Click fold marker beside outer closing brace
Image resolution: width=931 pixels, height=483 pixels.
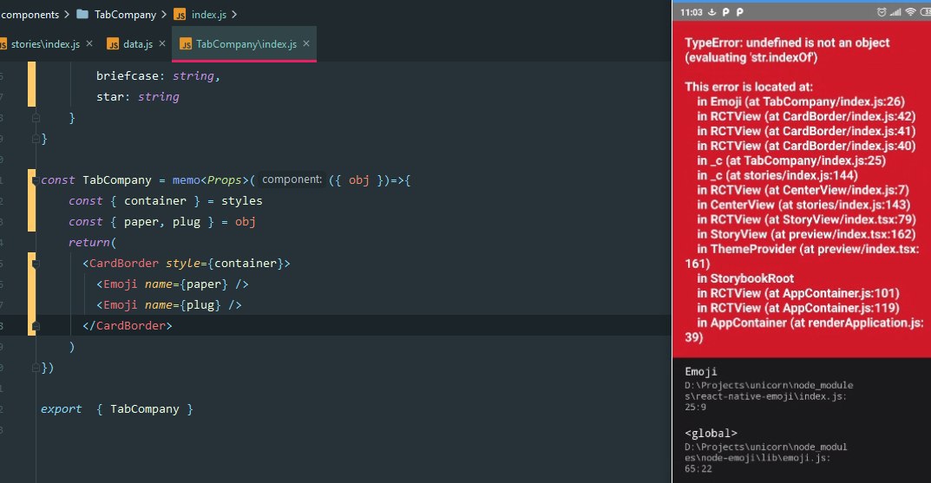36,138
